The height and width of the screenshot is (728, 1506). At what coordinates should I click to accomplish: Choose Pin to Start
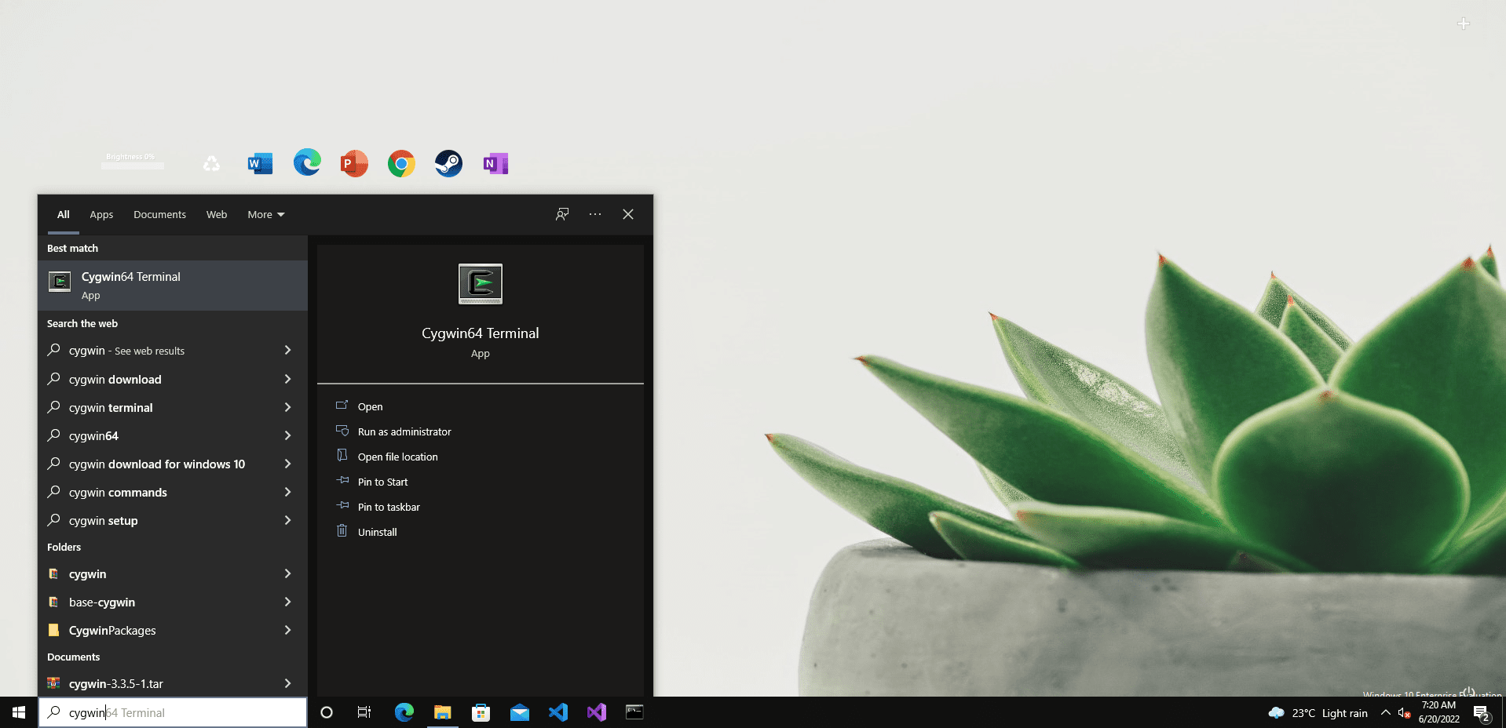[382, 482]
